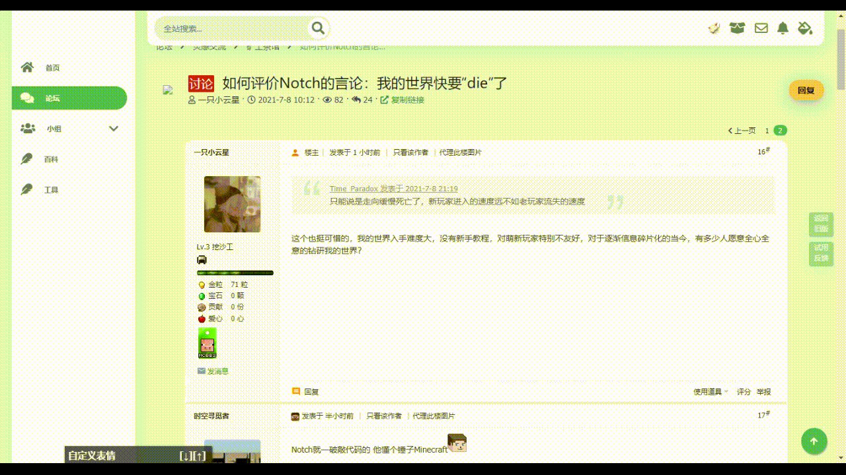The width and height of the screenshot is (846, 475).
Task: Click the search magnifier icon
Action: [318, 28]
